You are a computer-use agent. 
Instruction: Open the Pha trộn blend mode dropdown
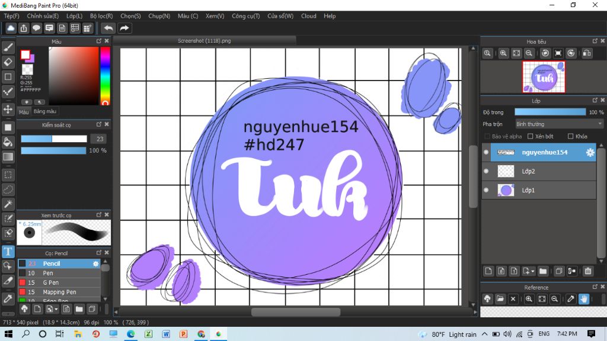pos(559,124)
